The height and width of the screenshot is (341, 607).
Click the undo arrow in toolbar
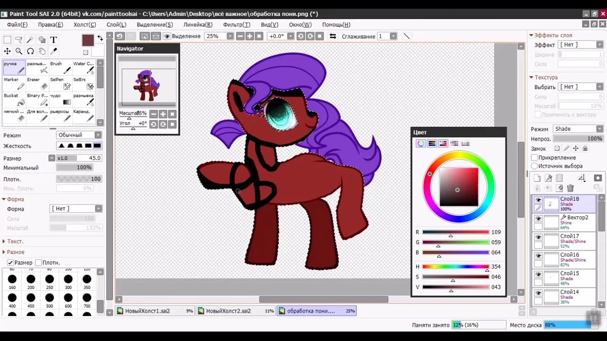coord(120,36)
